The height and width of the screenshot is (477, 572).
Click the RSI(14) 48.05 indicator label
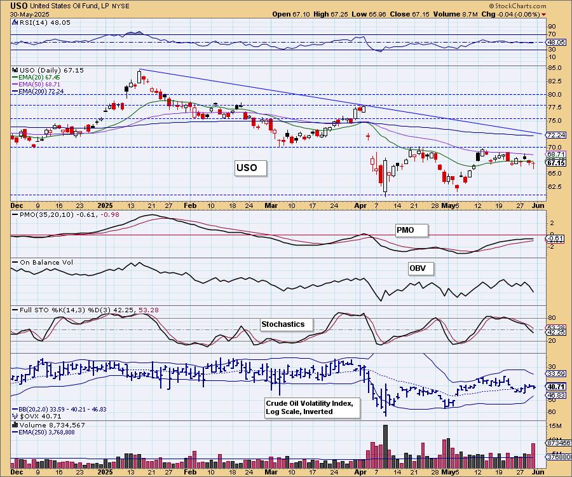[45, 23]
